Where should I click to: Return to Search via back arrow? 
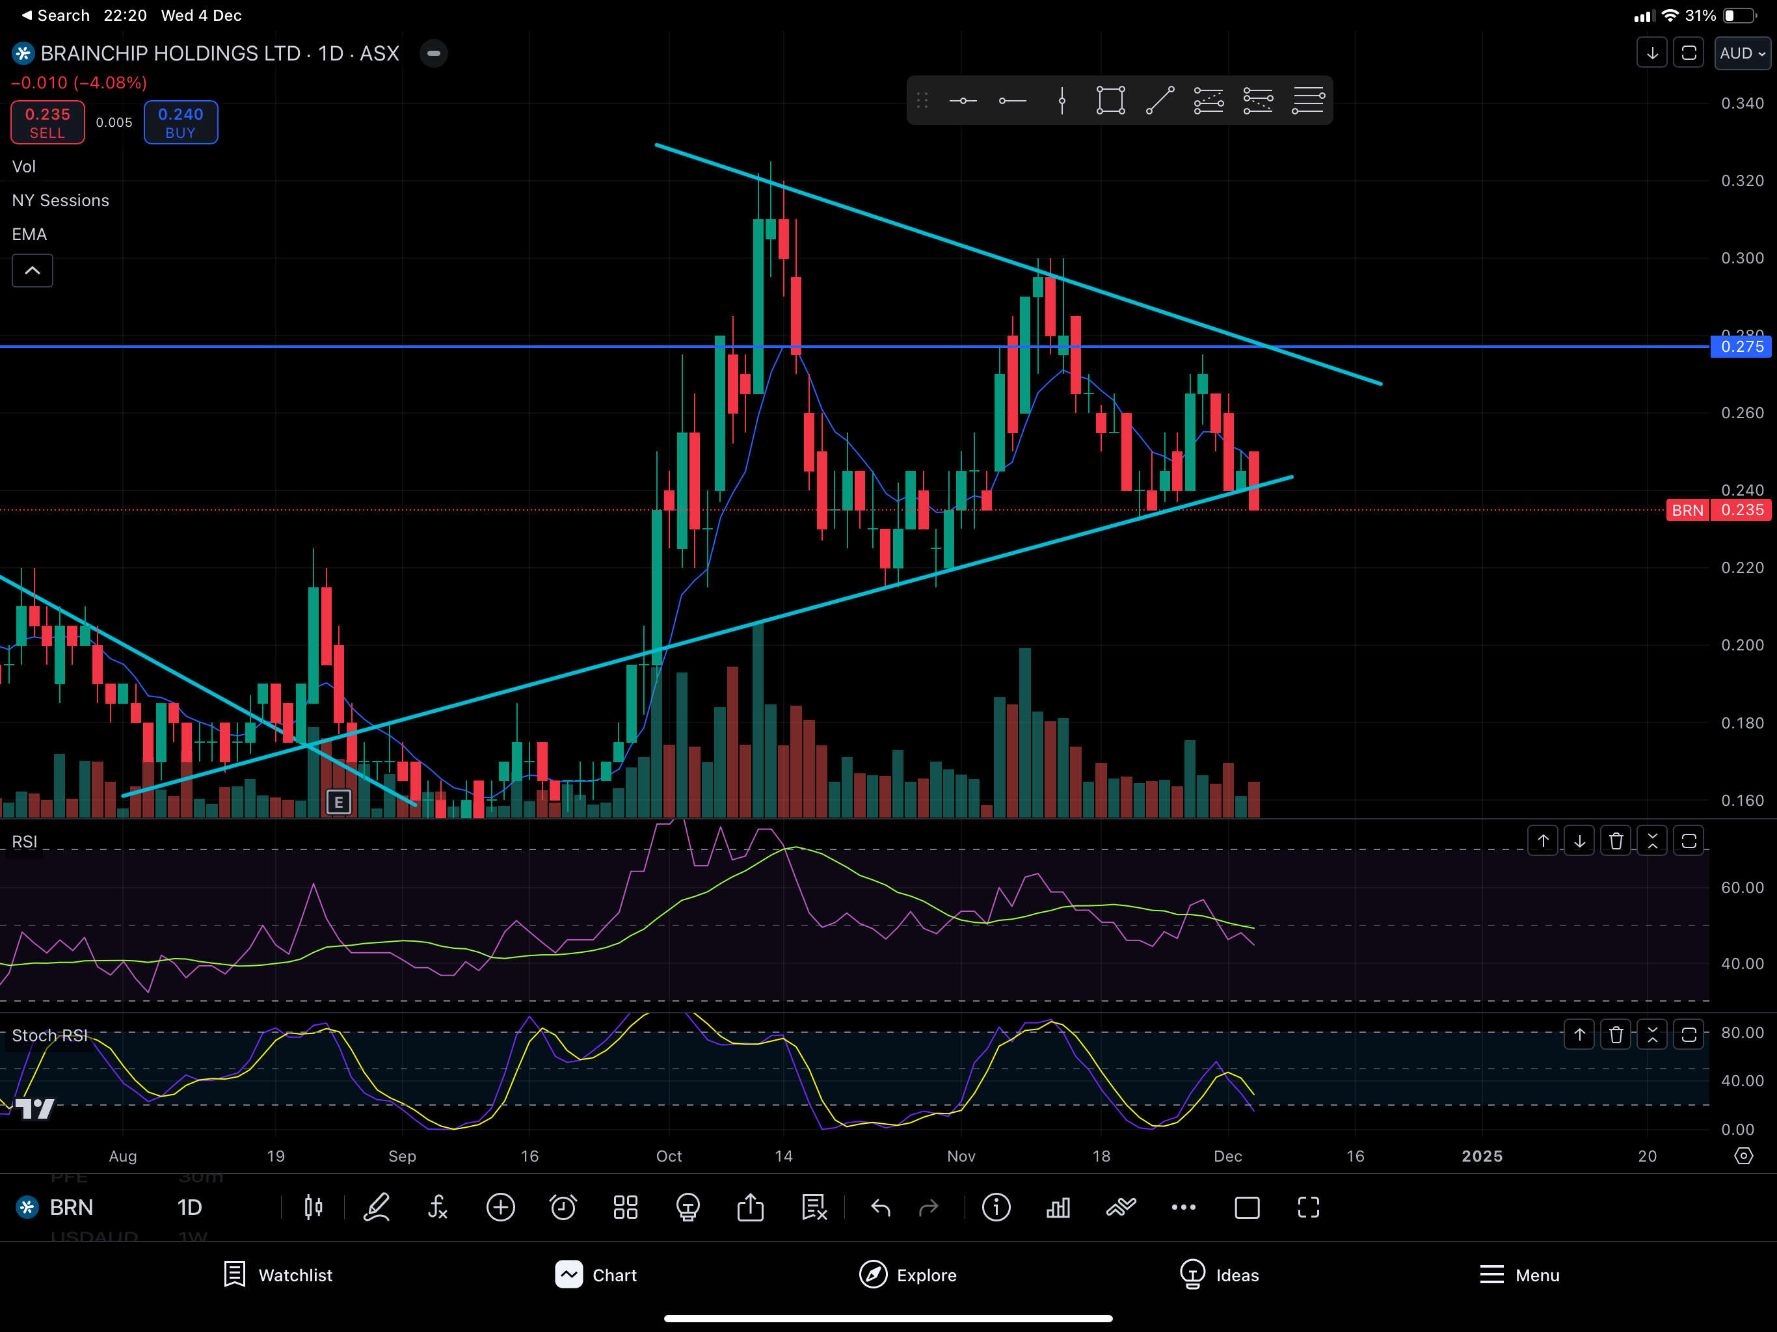click(x=55, y=15)
